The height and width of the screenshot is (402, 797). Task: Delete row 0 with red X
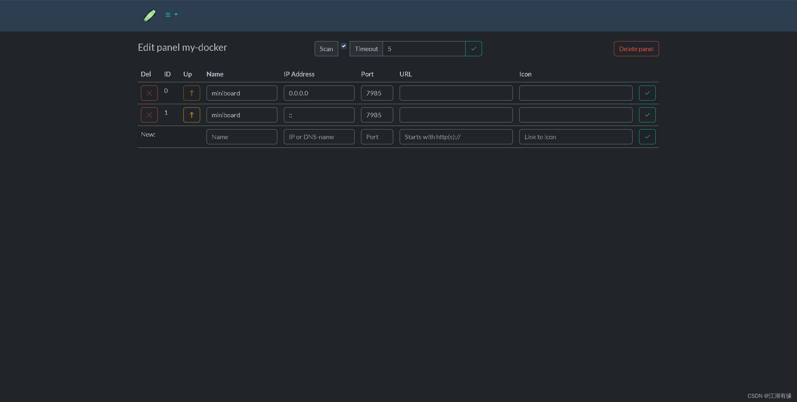pos(149,93)
